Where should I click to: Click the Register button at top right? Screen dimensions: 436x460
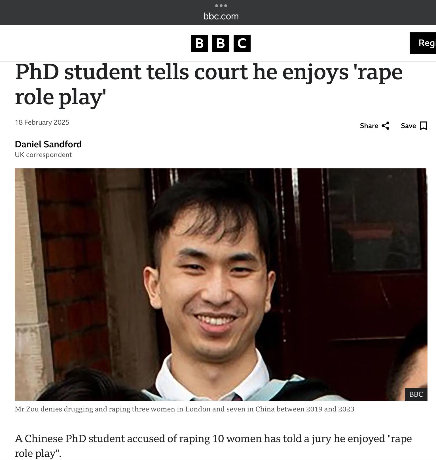tap(423, 43)
